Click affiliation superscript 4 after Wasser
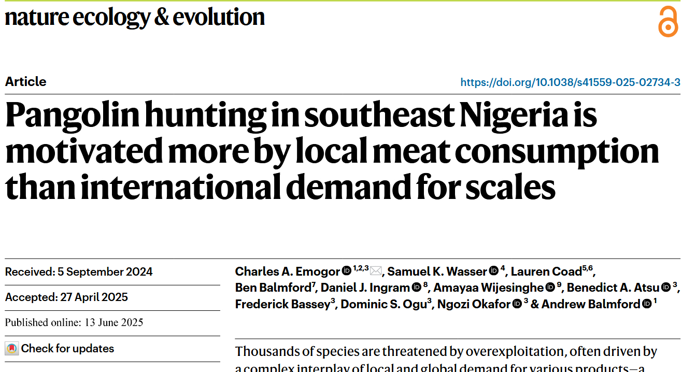 coord(503,268)
